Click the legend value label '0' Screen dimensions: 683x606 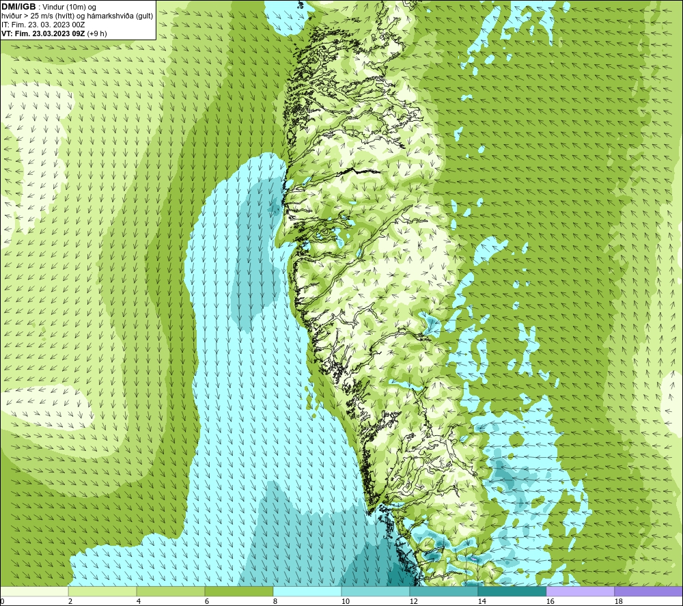pos(2,602)
